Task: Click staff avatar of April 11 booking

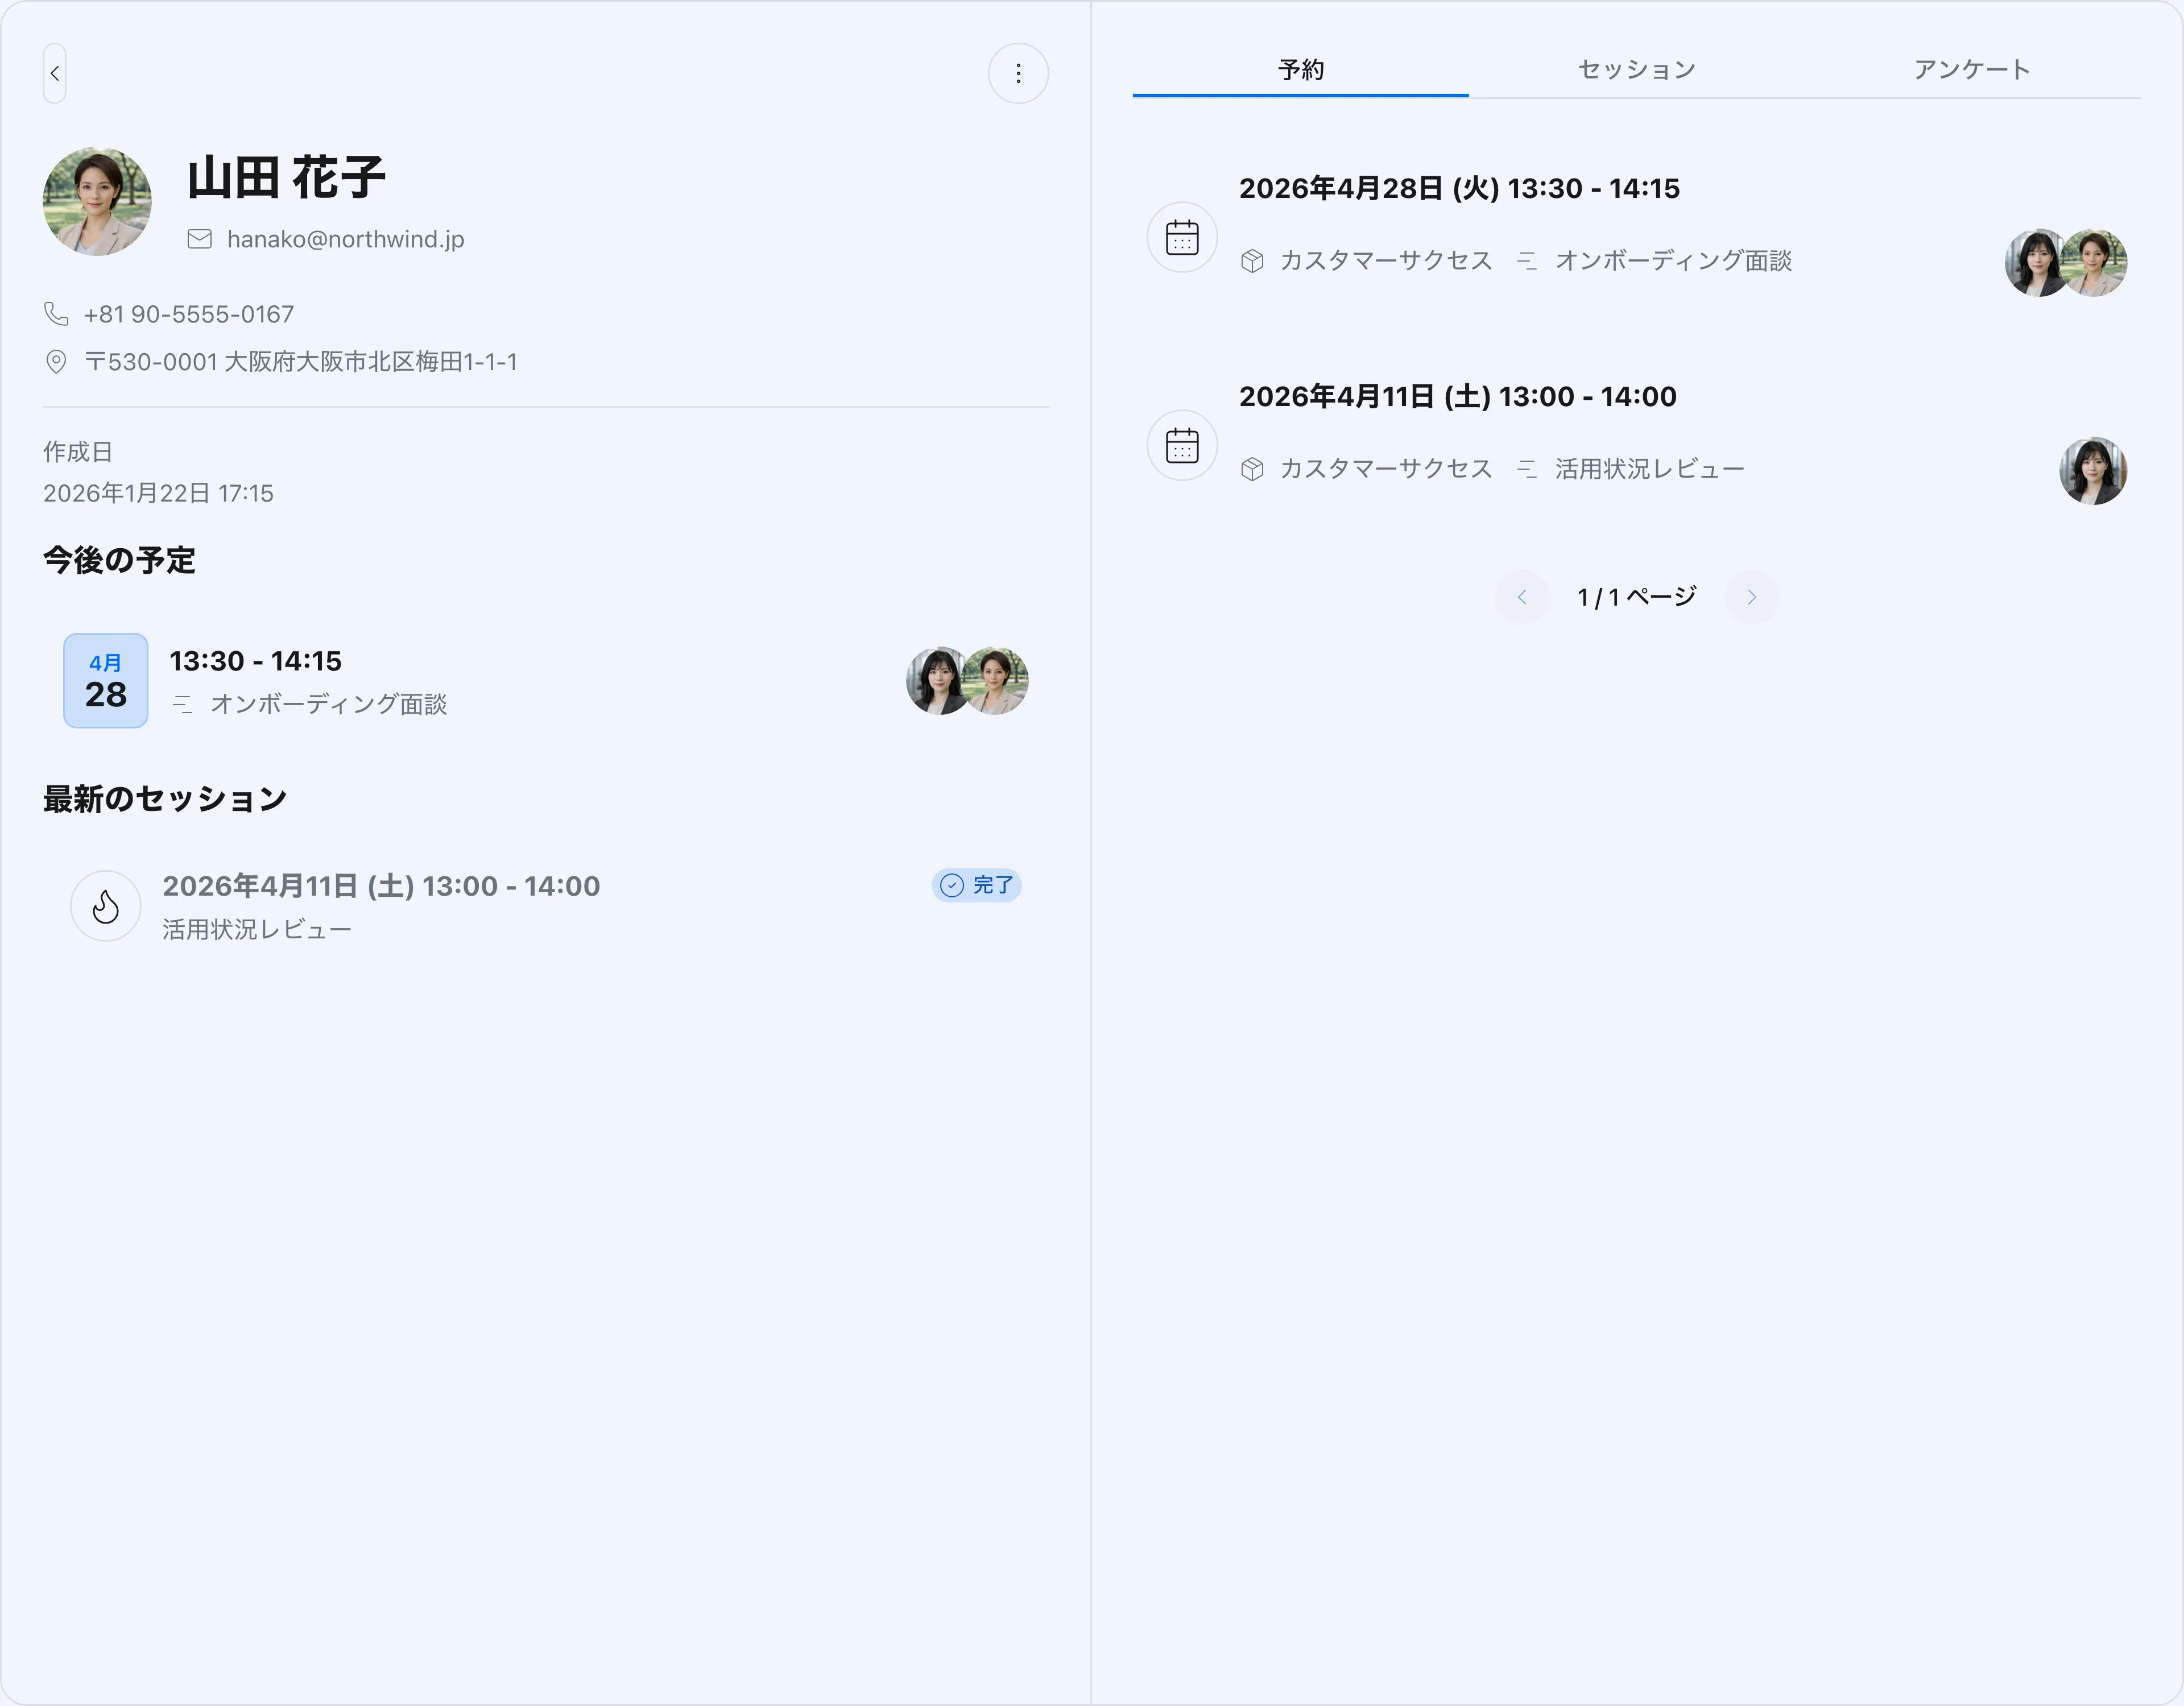Action: [2093, 471]
